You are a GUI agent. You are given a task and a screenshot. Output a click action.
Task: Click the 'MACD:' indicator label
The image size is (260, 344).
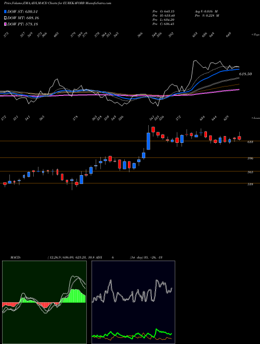[x=16, y=257]
